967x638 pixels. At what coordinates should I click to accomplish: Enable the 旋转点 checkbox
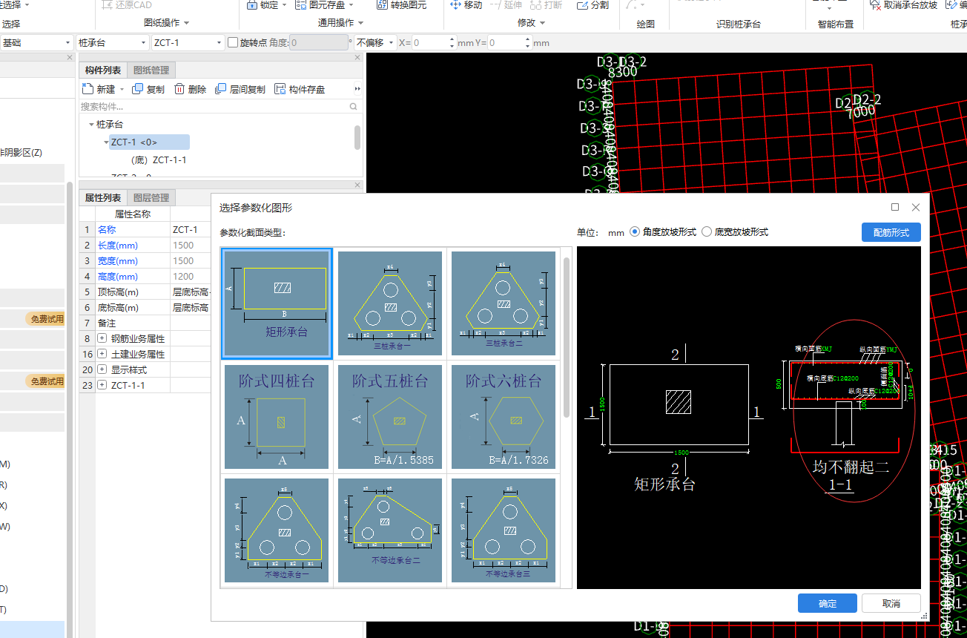click(233, 43)
